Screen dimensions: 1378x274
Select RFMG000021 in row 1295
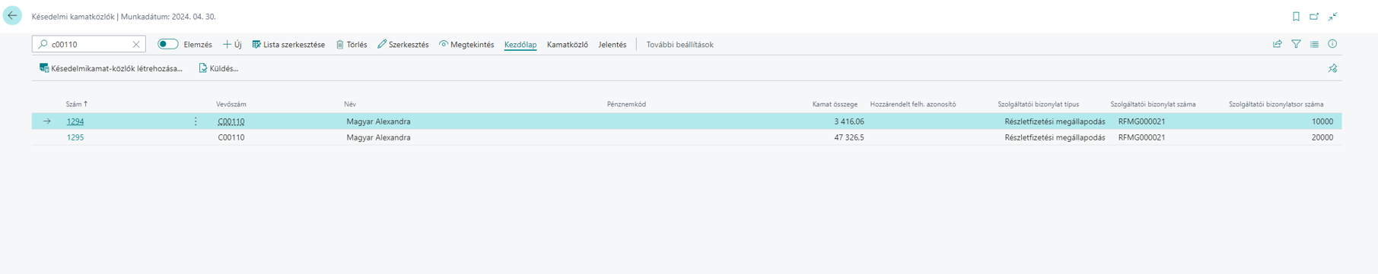(x=1141, y=137)
